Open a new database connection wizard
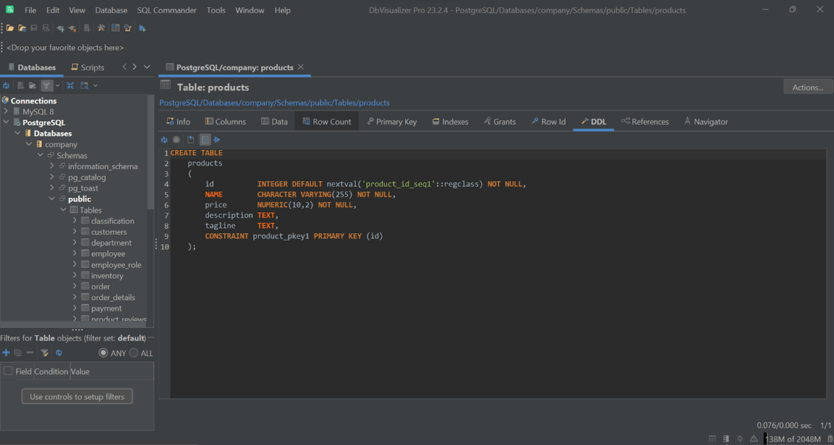The image size is (834, 445). (x=59, y=28)
